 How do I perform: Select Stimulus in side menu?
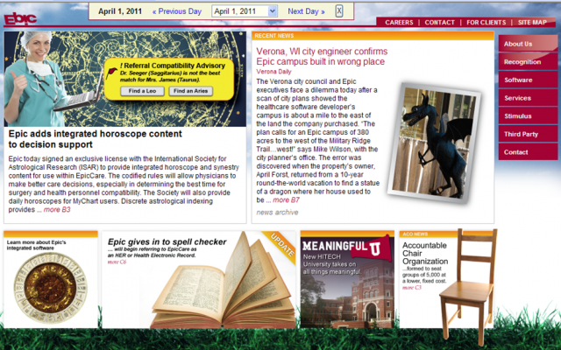528,116
